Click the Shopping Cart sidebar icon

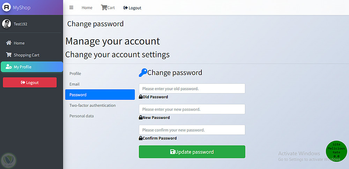tap(9, 55)
